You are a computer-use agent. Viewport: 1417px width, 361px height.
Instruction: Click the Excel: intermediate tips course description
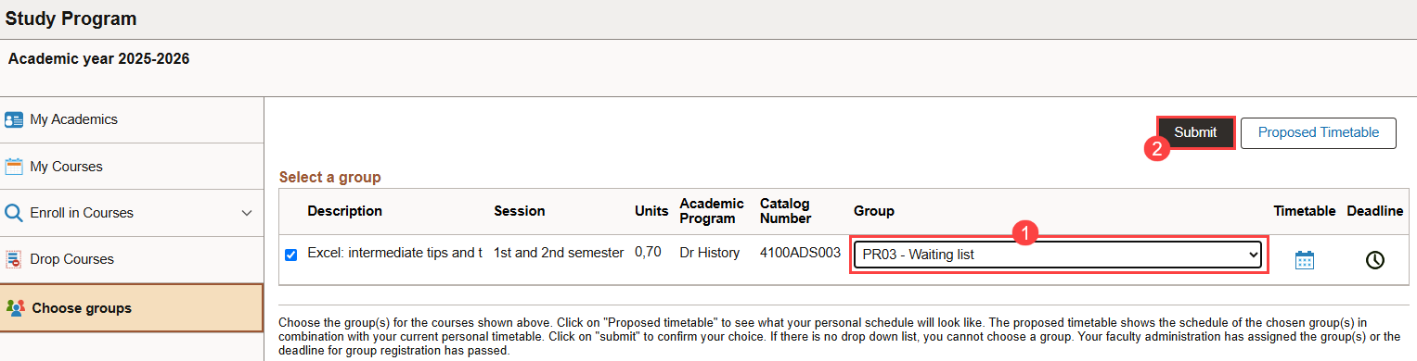pyautogui.click(x=395, y=253)
